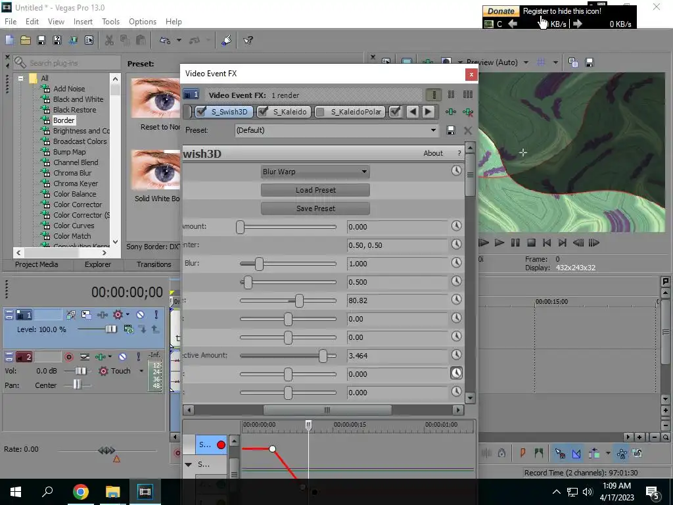Click the ective Amount slider
This screenshot has height=505, width=673.
(x=288, y=356)
